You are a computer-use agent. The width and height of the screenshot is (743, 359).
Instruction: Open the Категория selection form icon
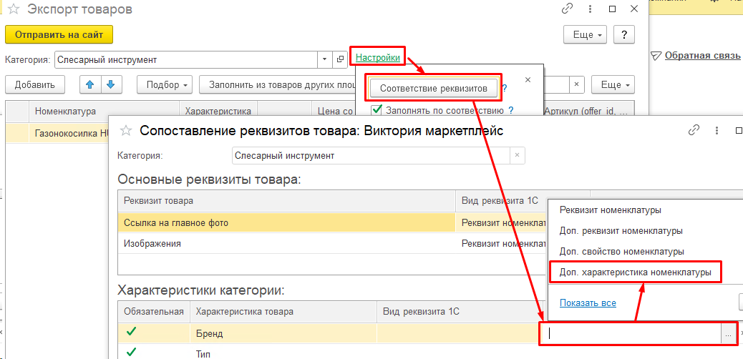pos(339,59)
